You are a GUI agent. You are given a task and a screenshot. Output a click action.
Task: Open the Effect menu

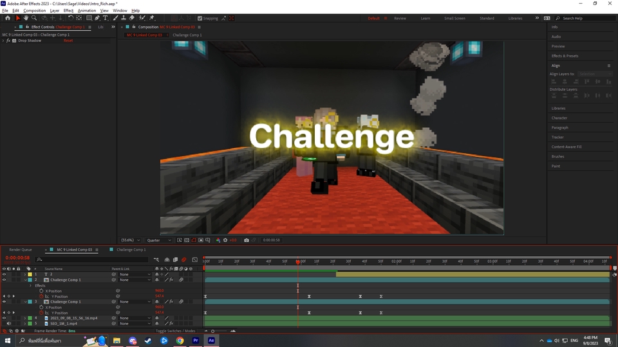click(x=68, y=11)
